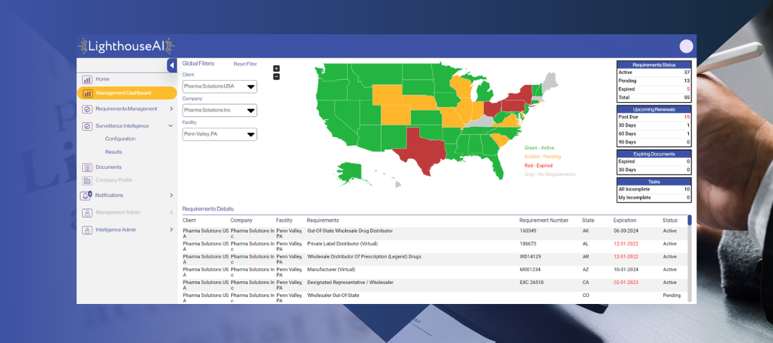Viewport: 773px width, 343px height.
Task: Collapse the sidebar with the arrow tab
Action: point(172,65)
